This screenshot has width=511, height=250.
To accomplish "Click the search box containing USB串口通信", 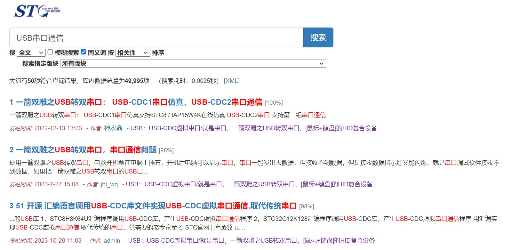I will pos(156,38).
